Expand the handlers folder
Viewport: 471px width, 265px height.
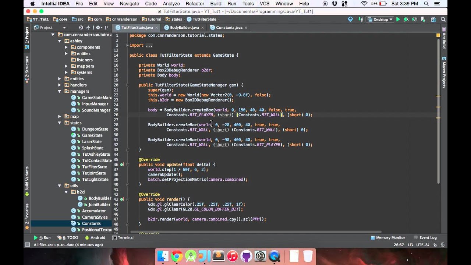click(x=60, y=85)
